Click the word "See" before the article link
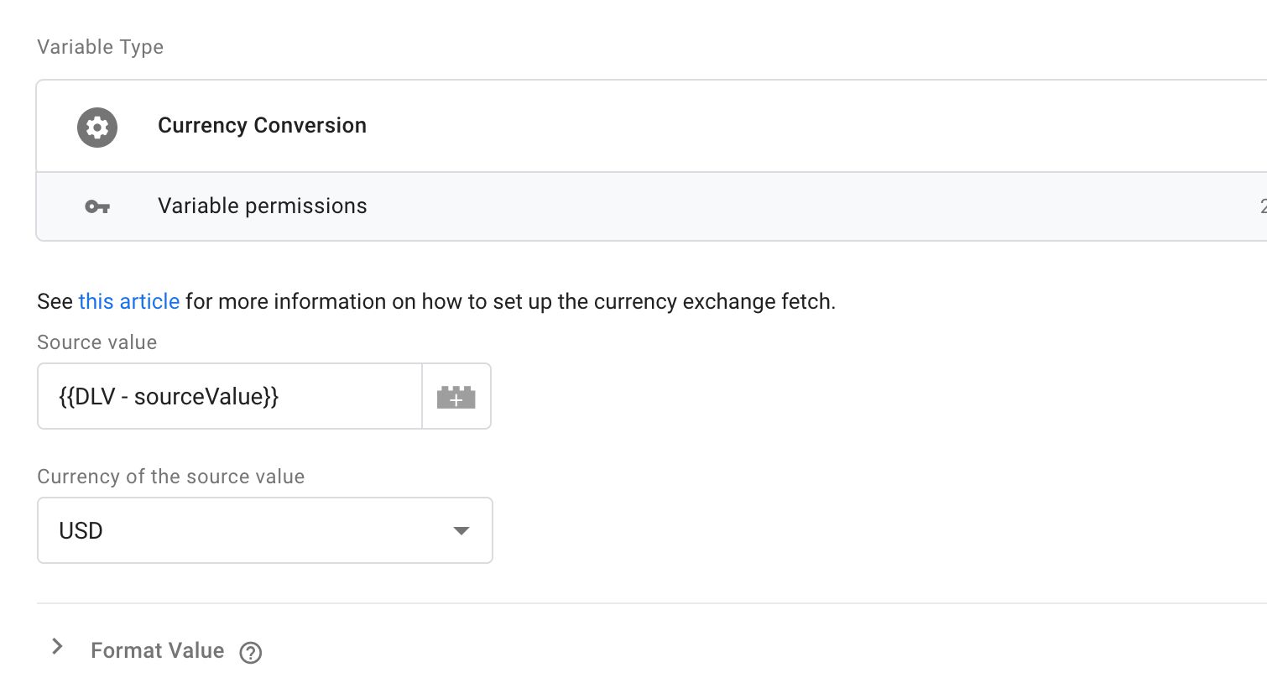Image resolution: width=1267 pixels, height=683 pixels. pyautogui.click(x=55, y=301)
